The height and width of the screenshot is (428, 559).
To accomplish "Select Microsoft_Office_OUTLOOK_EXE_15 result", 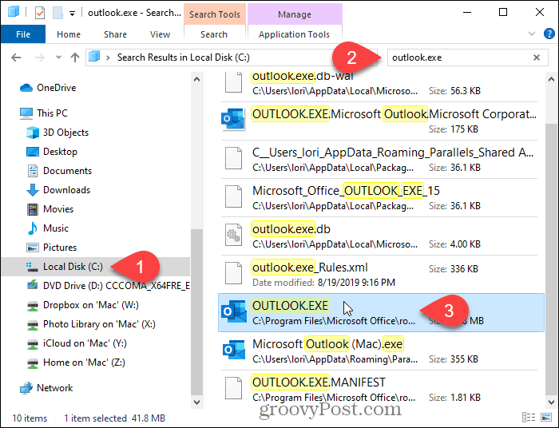I will pyautogui.click(x=379, y=197).
